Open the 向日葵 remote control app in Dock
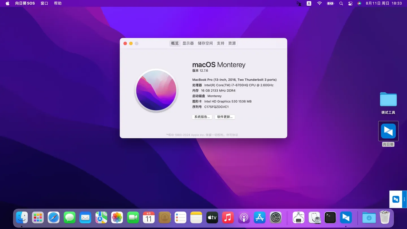The width and height of the screenshot is (407, 229). pyautogui.click(x=346, y=217)
